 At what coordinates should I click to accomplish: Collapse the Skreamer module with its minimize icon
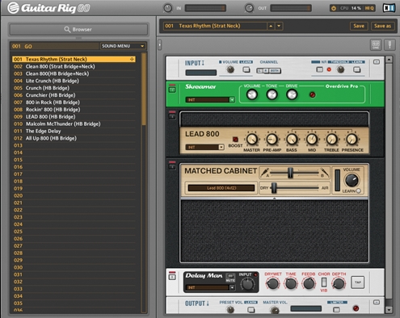(172, 90)
